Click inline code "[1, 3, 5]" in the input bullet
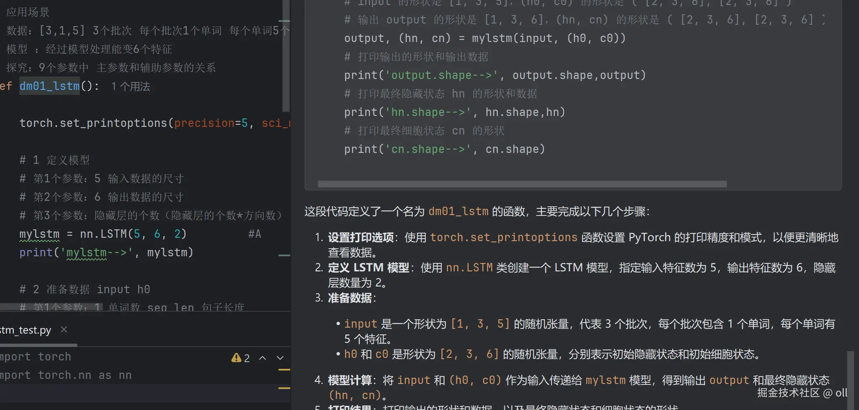859x410 pixels. [x=480, y=324]
